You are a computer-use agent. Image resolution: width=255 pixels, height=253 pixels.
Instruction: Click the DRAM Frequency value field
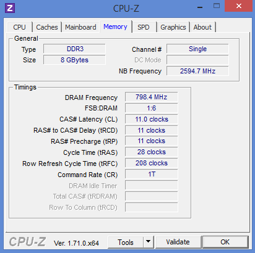[151, 97]
